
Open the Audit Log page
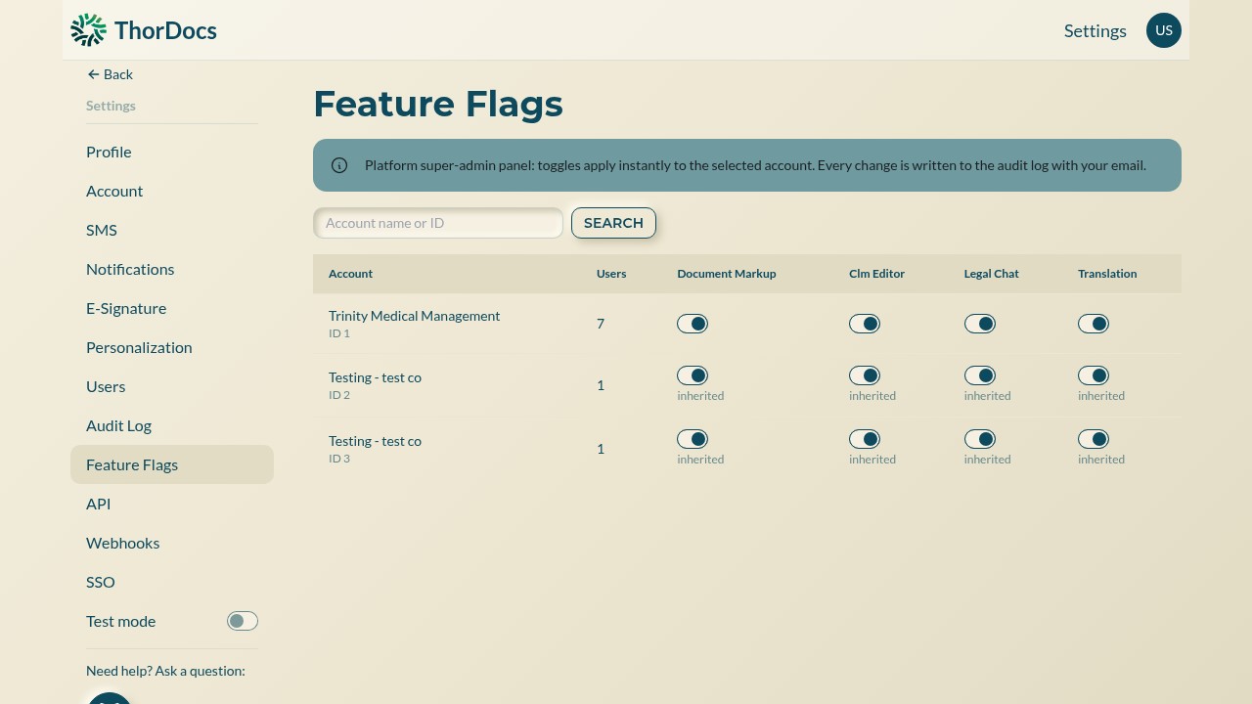click(172, 425)
